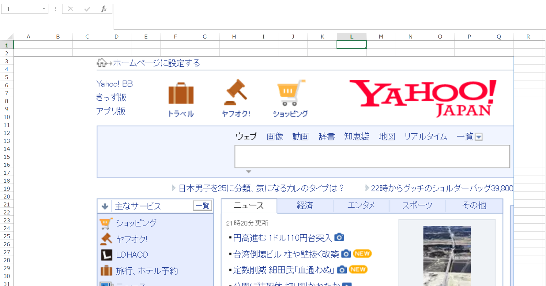Viewport: 546px width, 286px height.
Task: Click the home icon beside ホームページに設定する
Action: (x=102, y=63)
